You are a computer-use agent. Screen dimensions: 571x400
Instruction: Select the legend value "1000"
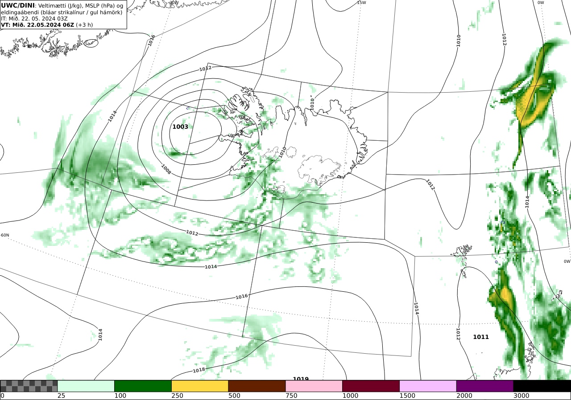pyautogui.click(x=350, y=396)
